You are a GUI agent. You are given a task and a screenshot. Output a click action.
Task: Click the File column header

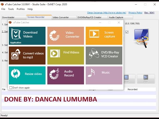tap(4, 89)
